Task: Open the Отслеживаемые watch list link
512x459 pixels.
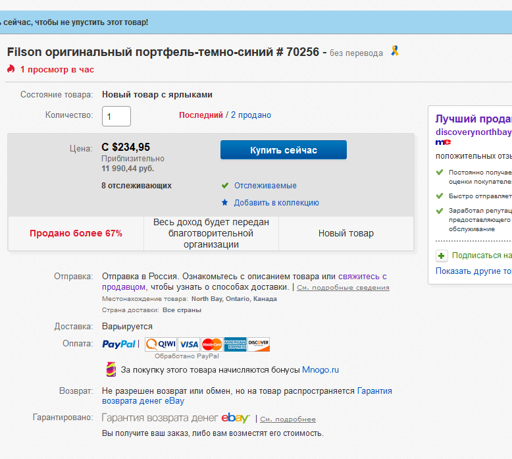Action: click(265, 186)
